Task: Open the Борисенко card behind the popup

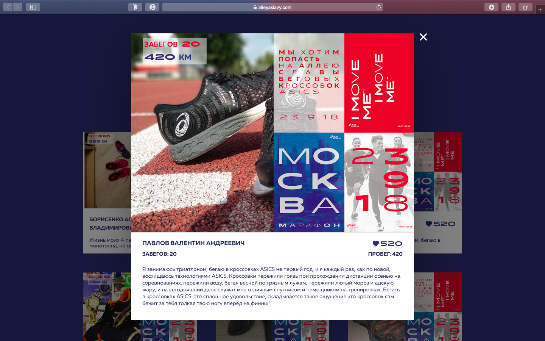Action: 107,192
